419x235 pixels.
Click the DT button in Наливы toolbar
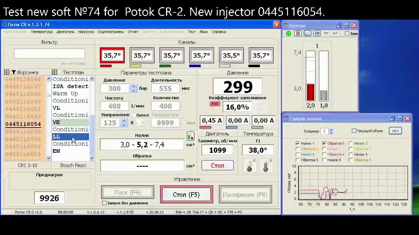click(336, 33)
